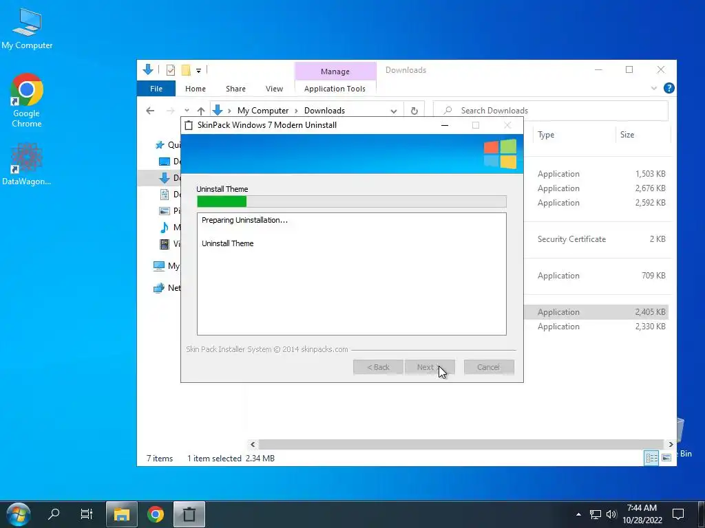Image resolution: width=705 pixels, height=528 pixels.
Task: Open the notification center icon
Action: coord(678,514)
